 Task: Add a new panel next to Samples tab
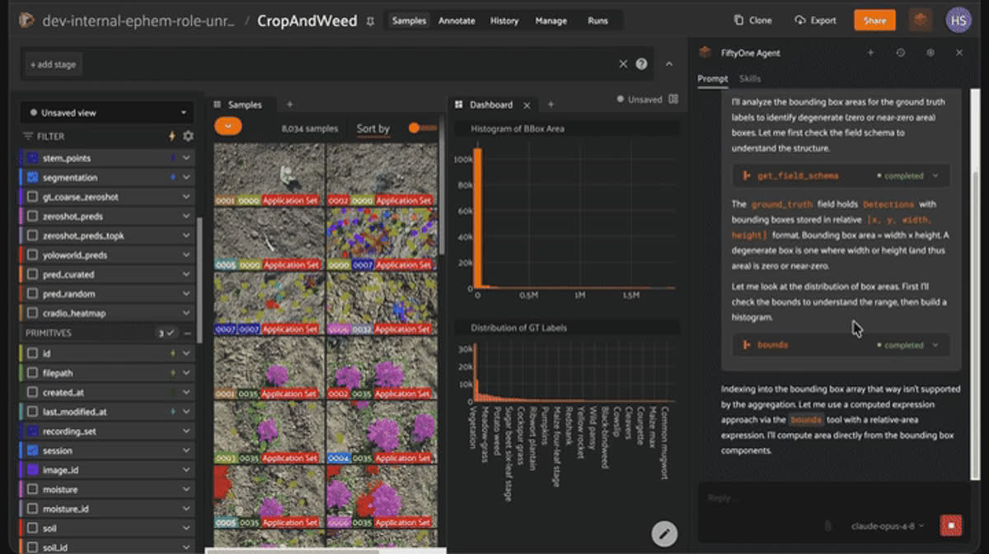pyautogui.click(x=289, y=105)
